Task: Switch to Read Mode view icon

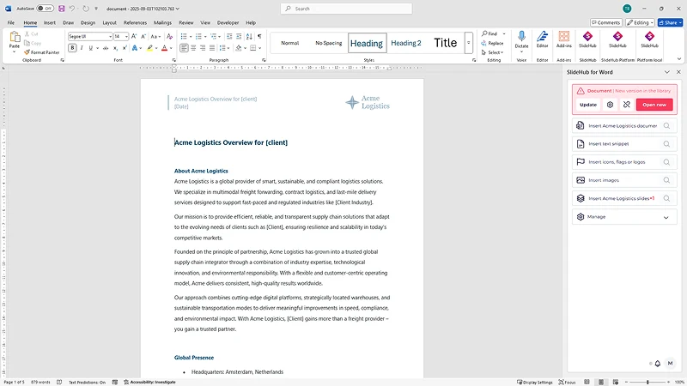Action: (x=587, y=382)
